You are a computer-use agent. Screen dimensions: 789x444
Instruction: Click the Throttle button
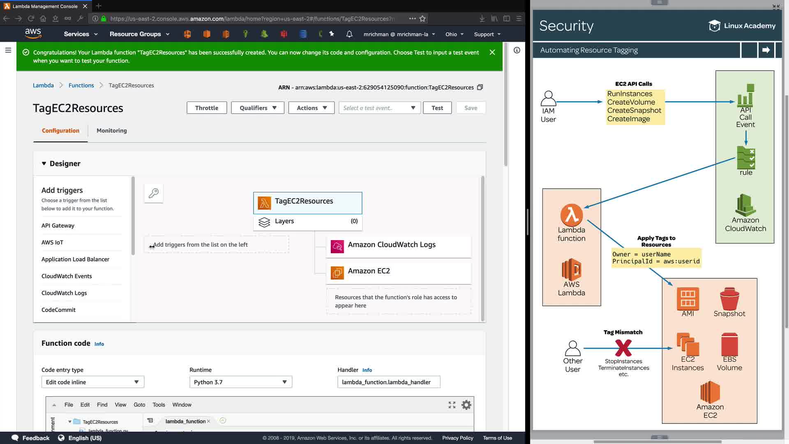pyautogui.click(x=206, y=108)
